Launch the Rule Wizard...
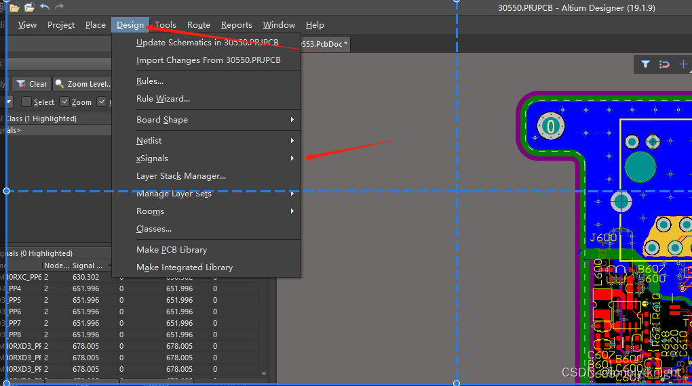Image resolution: width=692 pixels, height=386 pixels. pyautogui.click(x=206, y=99)
